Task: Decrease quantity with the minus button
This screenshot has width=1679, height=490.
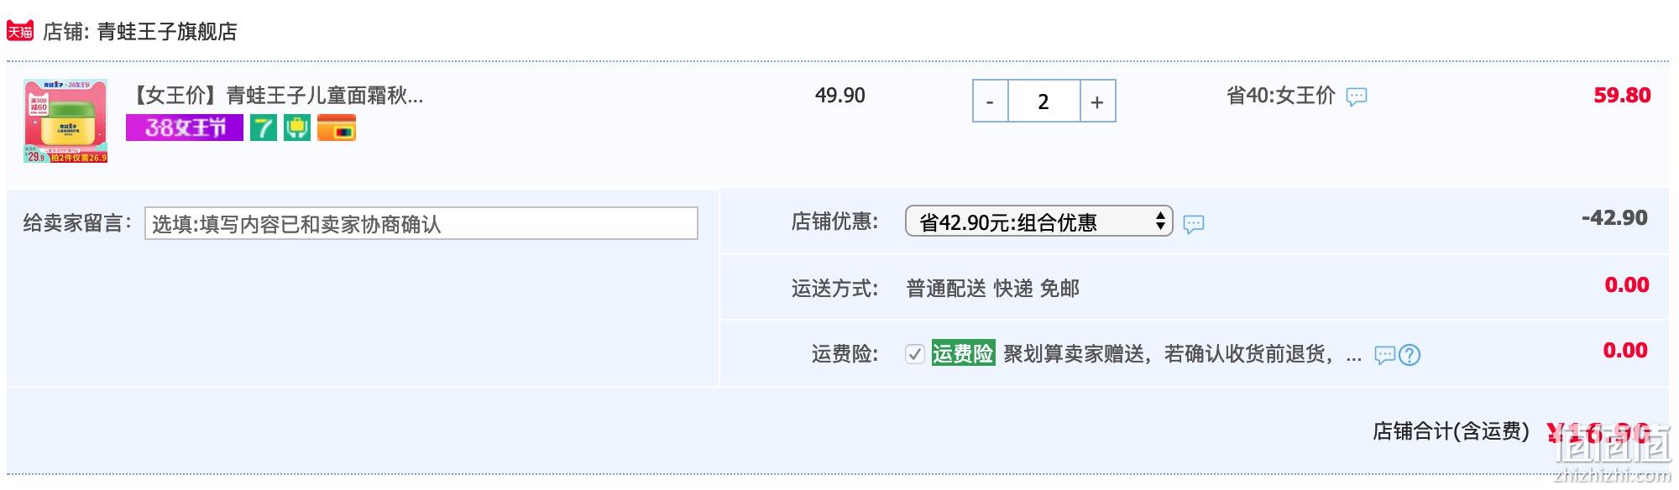Action: (x=991, y=102)
